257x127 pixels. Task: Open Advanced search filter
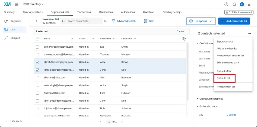coord(124,21)
